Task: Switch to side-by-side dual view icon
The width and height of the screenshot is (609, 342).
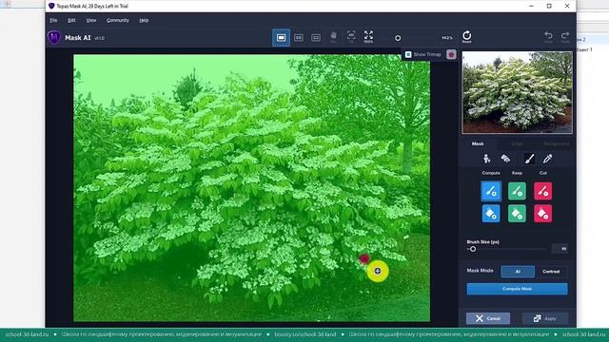Action: [x=298, y=38]
